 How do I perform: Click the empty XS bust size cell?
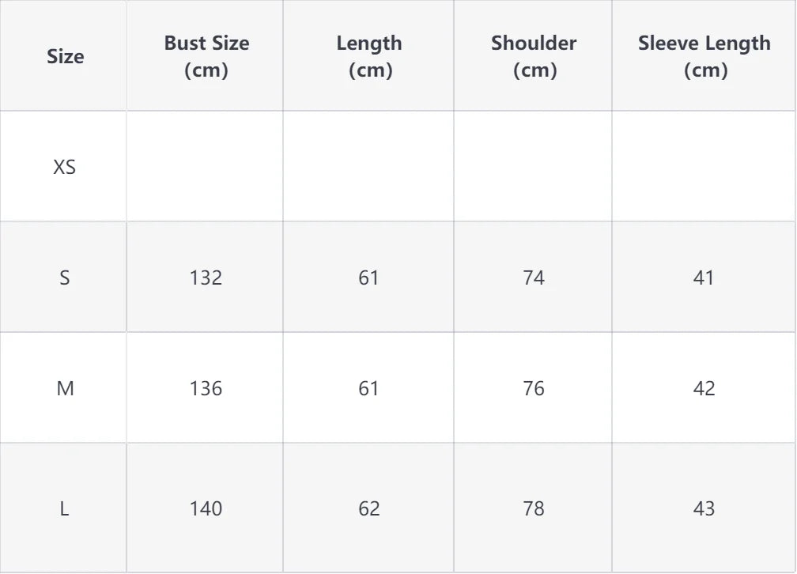[x=206, y=167]
